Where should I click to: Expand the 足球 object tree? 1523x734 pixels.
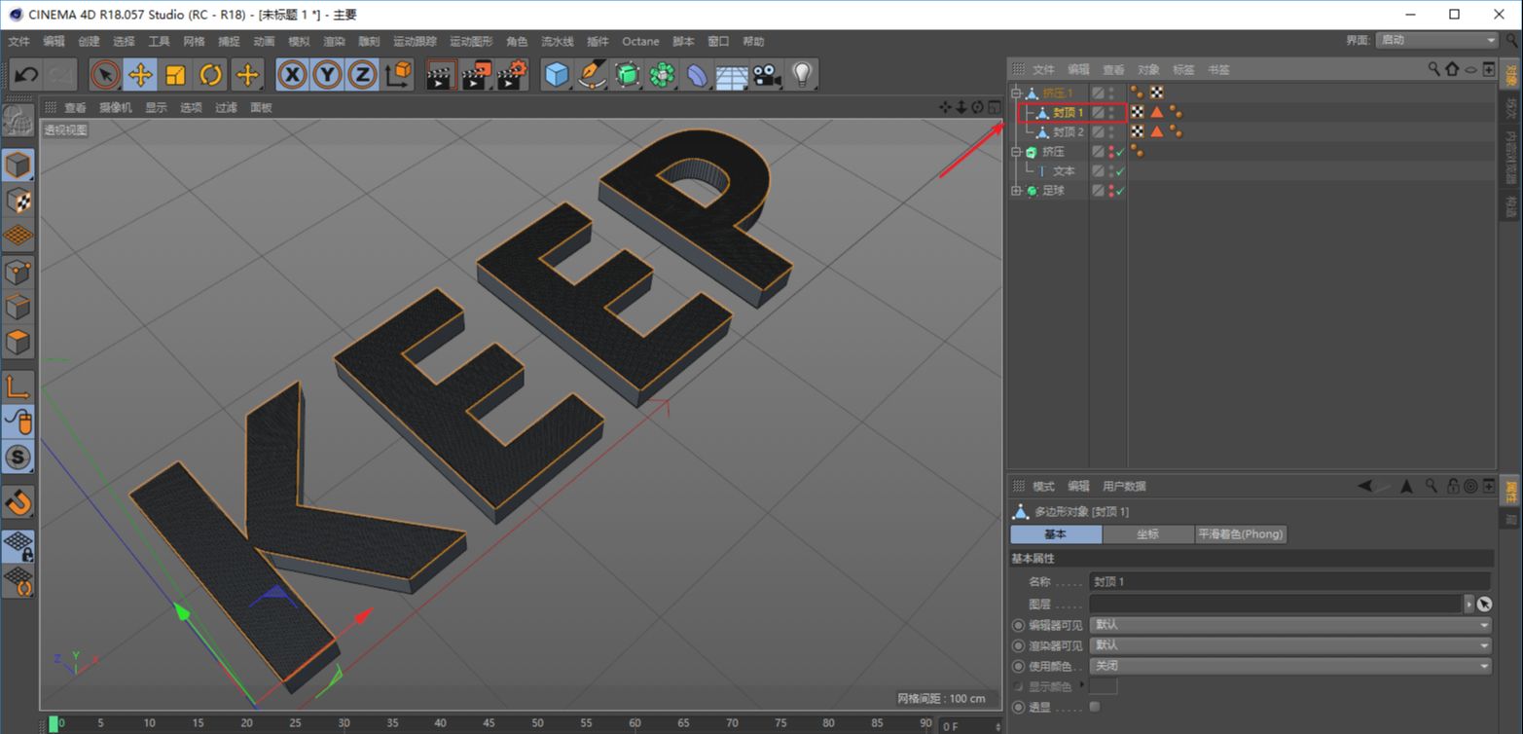click(x=1016, y=191)
